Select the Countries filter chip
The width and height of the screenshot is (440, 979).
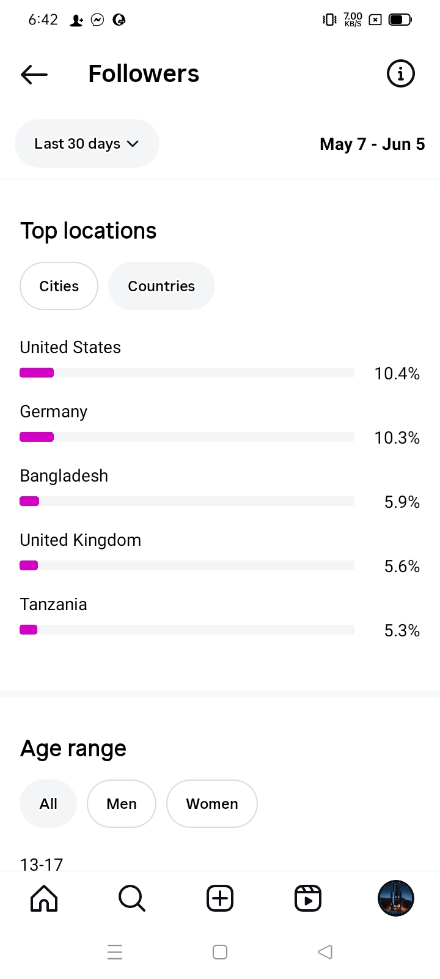[x=161, y=286]
